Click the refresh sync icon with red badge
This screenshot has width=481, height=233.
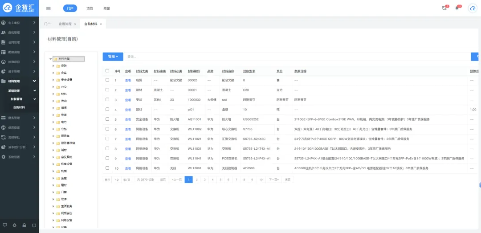point(444,8)
